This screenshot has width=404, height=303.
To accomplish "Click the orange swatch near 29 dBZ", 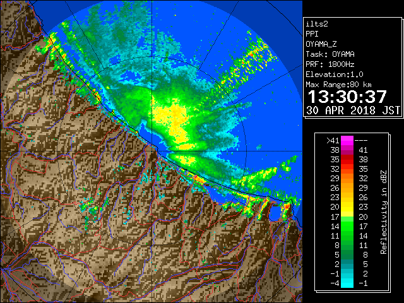I will (x=347, y=179).
